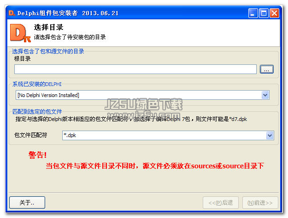Image resolution: width=288 pixels, height=218 pixels.
Task: Open the folder browse '...' button
Action: pyautogui.click(x=267, y=69)
